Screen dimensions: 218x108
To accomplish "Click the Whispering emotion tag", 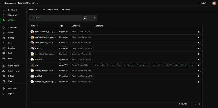I will pos(190,65).
